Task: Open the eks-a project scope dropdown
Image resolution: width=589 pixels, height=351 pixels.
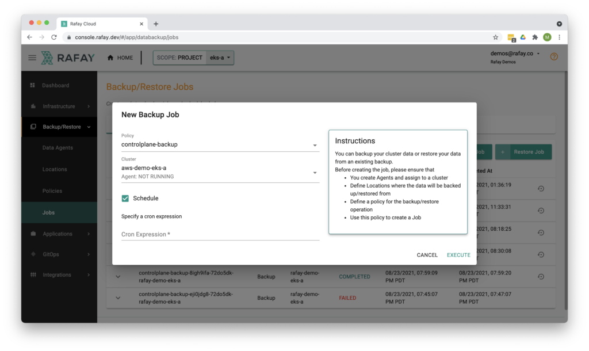Action: point(220,58)
